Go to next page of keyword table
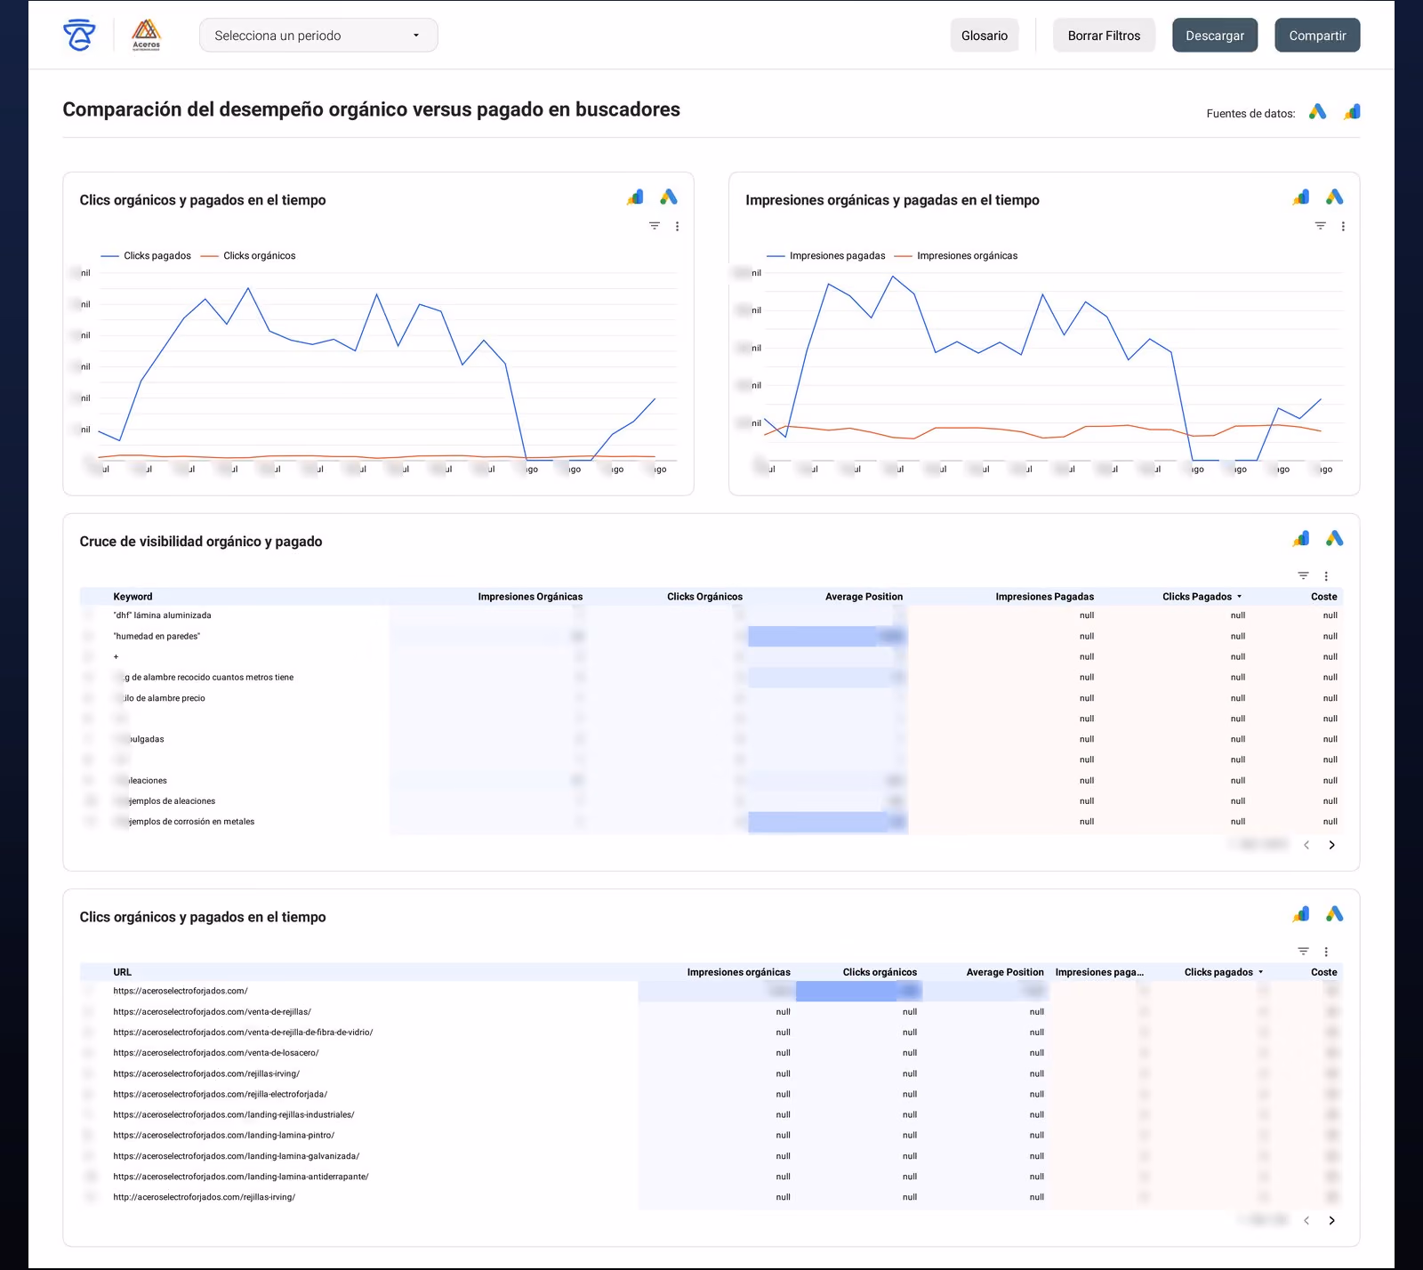Image resolution: width=1423 pixels, height=1270 pixels. [1331, 845]
